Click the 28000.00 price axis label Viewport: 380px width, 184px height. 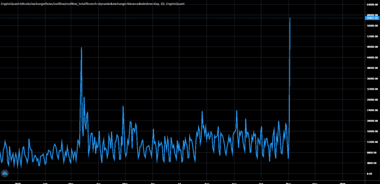tap(371, 100)
